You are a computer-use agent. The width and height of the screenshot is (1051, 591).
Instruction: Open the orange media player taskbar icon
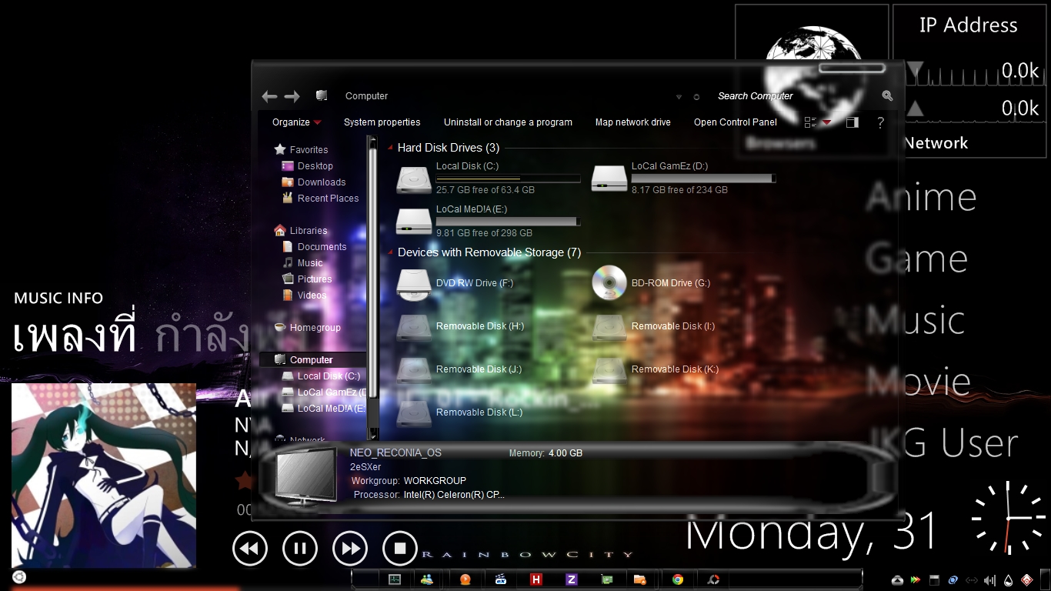[x=465, y=579]
